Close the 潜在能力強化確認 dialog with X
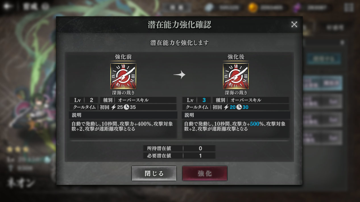360x202 pixels. (294, 24)
